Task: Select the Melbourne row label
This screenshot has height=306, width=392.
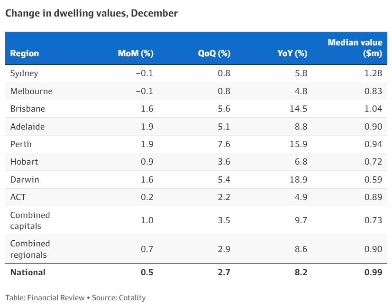Action: click(31, 91)
